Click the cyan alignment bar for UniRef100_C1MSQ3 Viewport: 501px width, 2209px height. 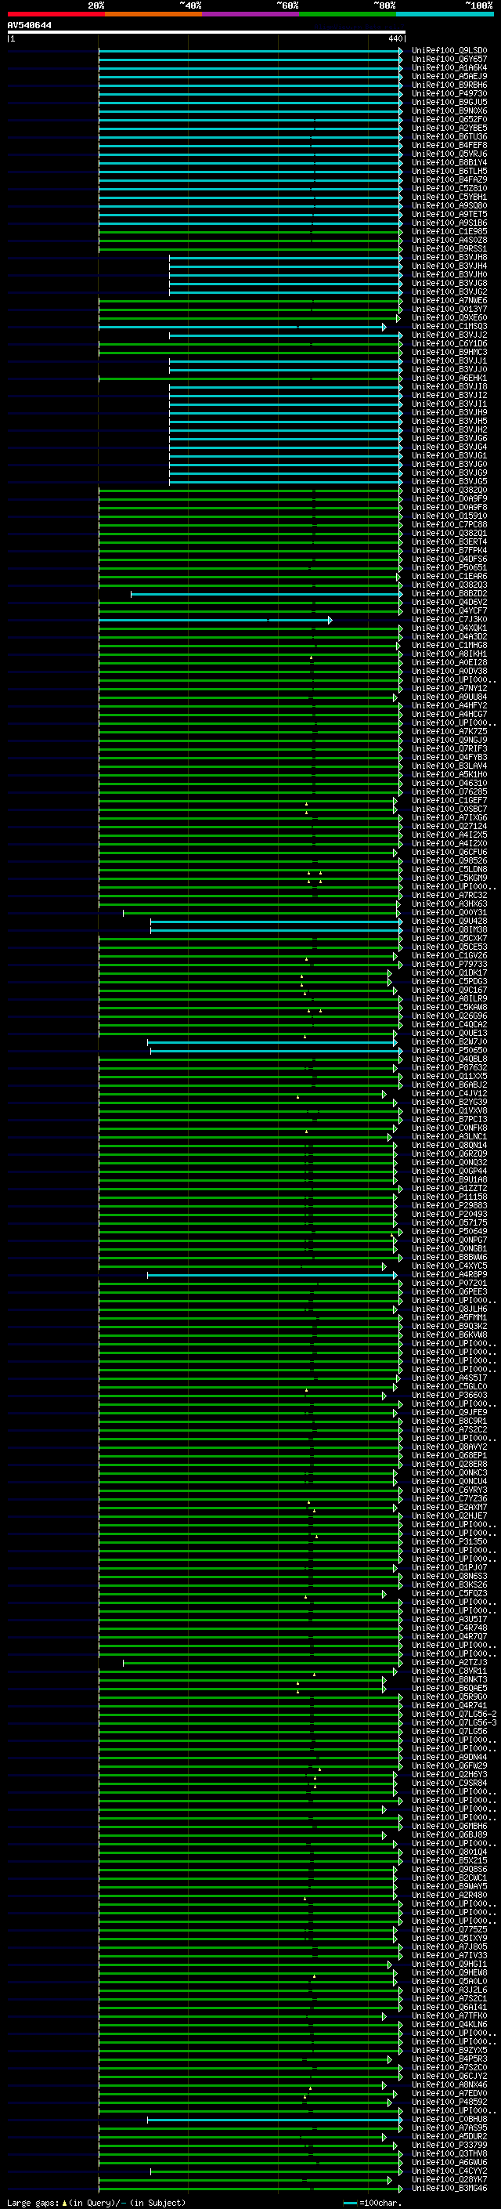[242, 327]
